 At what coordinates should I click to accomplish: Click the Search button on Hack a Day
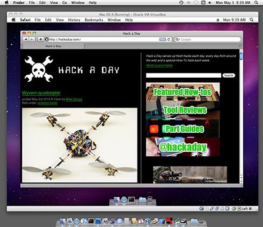click(229, 75)
